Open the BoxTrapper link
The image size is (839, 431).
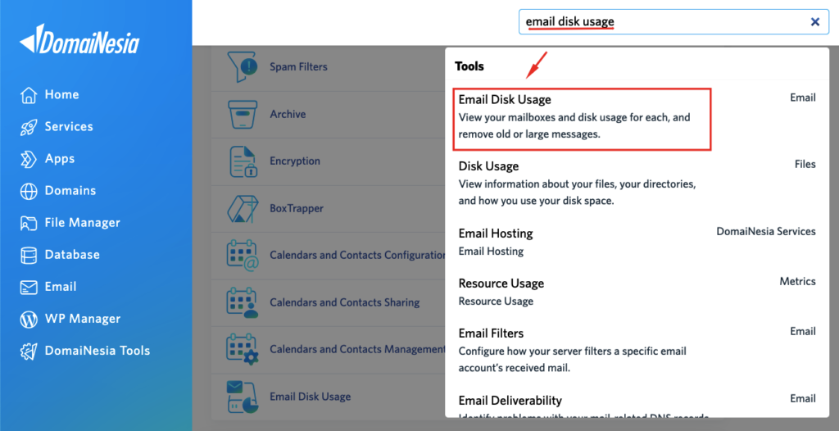click(297, 208)
